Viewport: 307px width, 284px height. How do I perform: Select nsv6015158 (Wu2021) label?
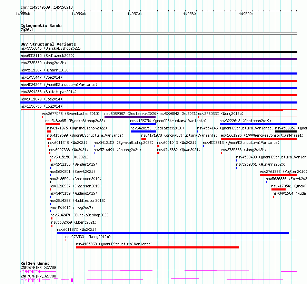point(69,157)
